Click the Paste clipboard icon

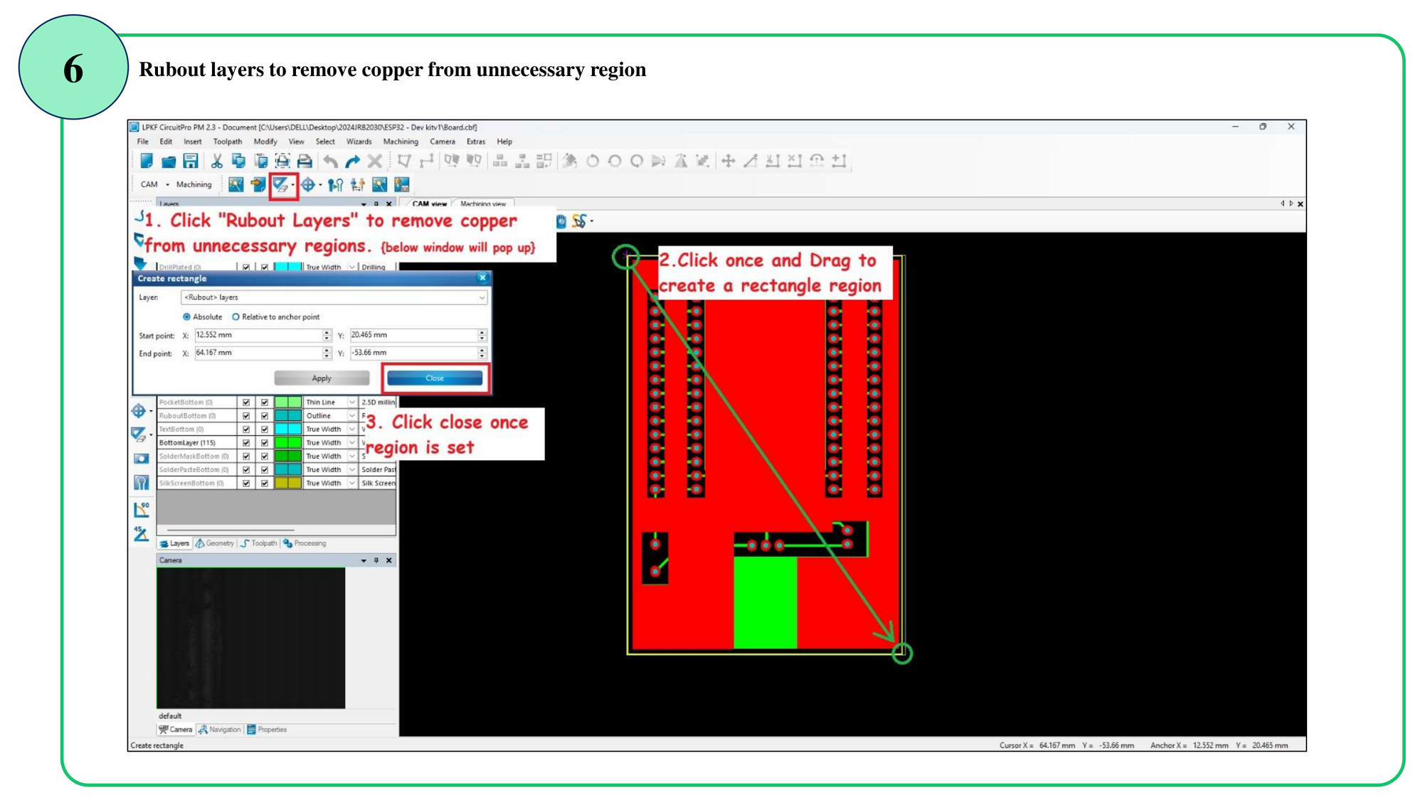[x=260, y=161]
